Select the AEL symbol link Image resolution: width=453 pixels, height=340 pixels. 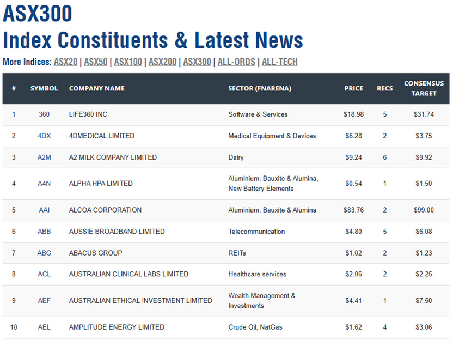(44, 327)
